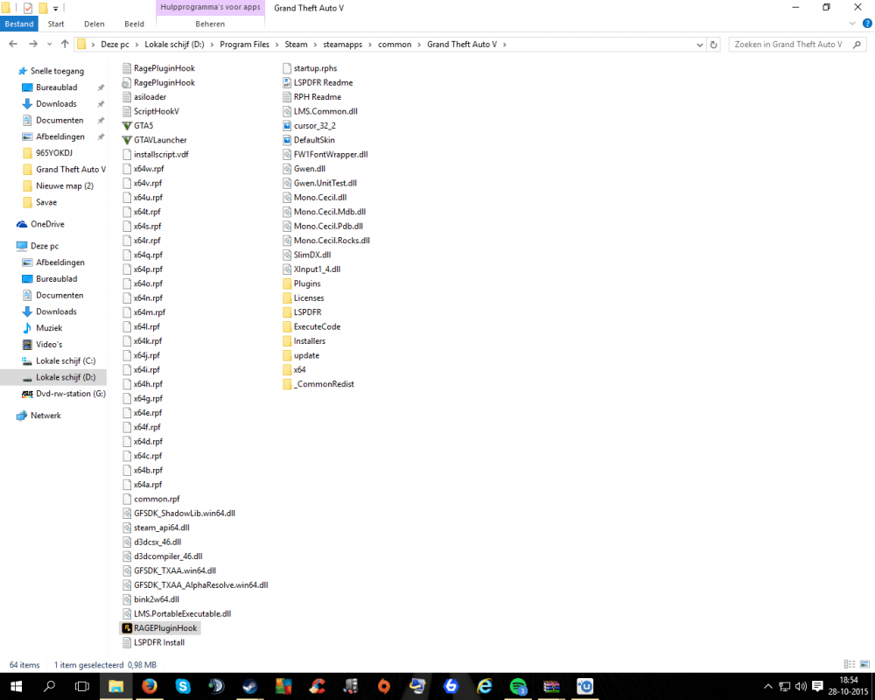The height and width of the screenshot is (700, 875).
Task: Expand chevron after Steam in address bar
Action: pyautogui.click(x=315, y=45)
